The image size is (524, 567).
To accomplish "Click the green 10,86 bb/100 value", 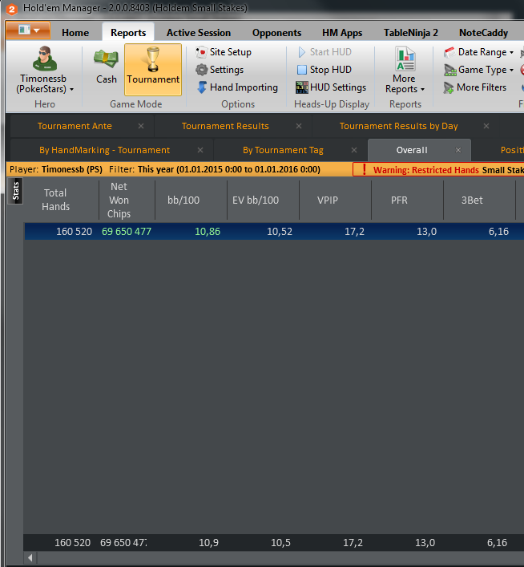I will (208, 232).
